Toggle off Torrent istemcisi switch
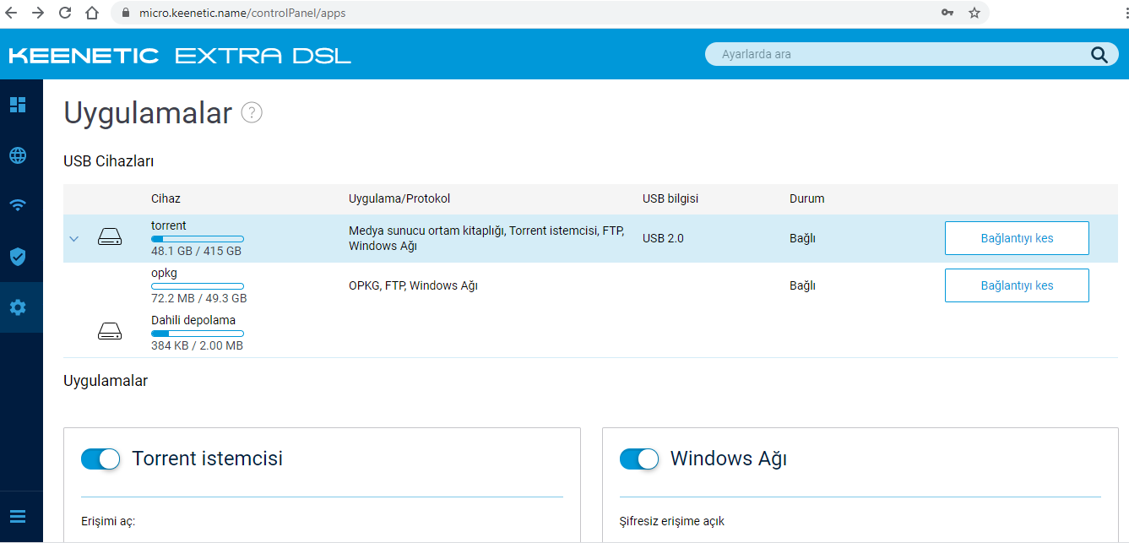This screenshot has width=1129, height=543. point(100,459)
